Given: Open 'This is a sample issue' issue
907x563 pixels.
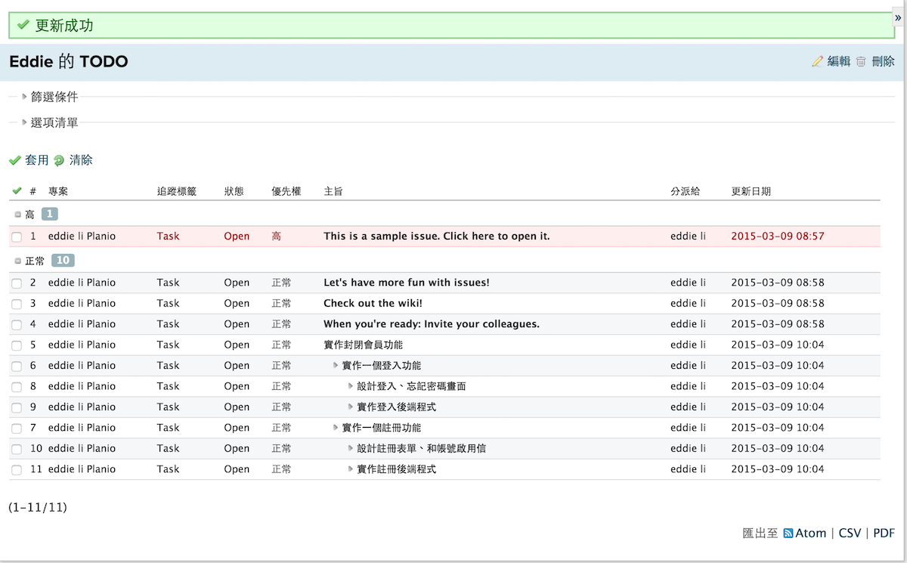Looking at the screenshot, I should 437,237.
